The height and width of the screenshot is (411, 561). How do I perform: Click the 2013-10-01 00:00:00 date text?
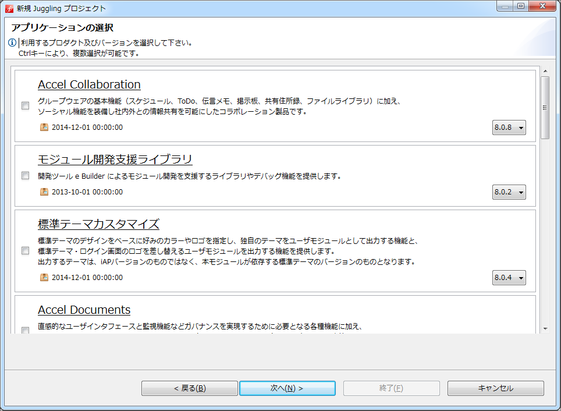[x=87, y=192]
